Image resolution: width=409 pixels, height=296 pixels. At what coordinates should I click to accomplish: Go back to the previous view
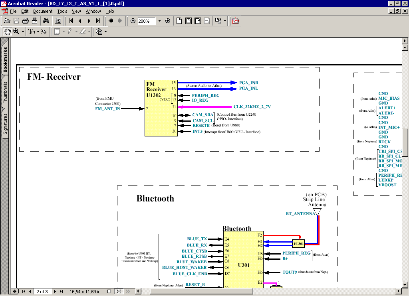point(111,21)
